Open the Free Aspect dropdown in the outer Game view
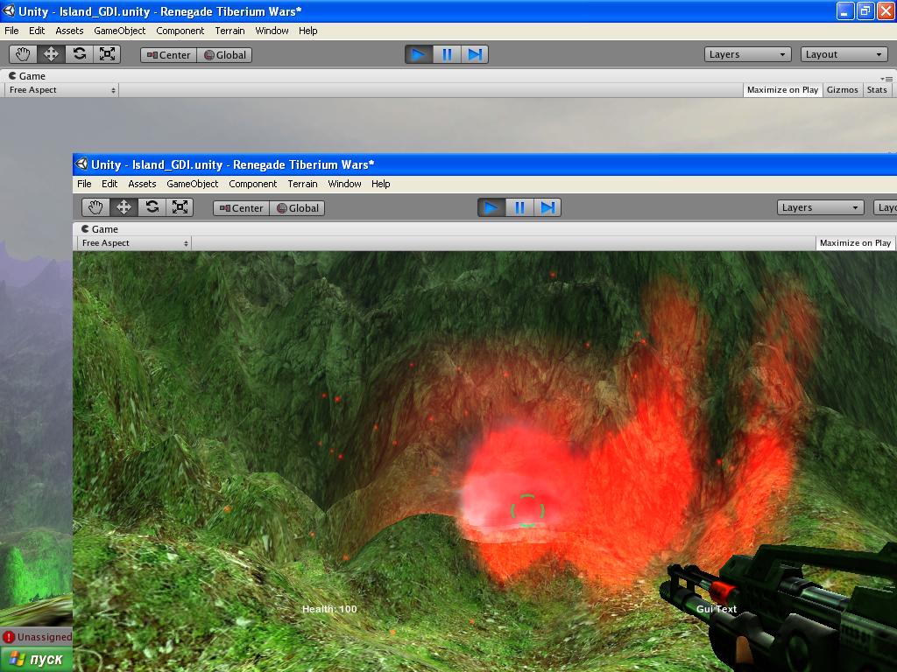Screen dimensions: 897x672 click(62, 90)
